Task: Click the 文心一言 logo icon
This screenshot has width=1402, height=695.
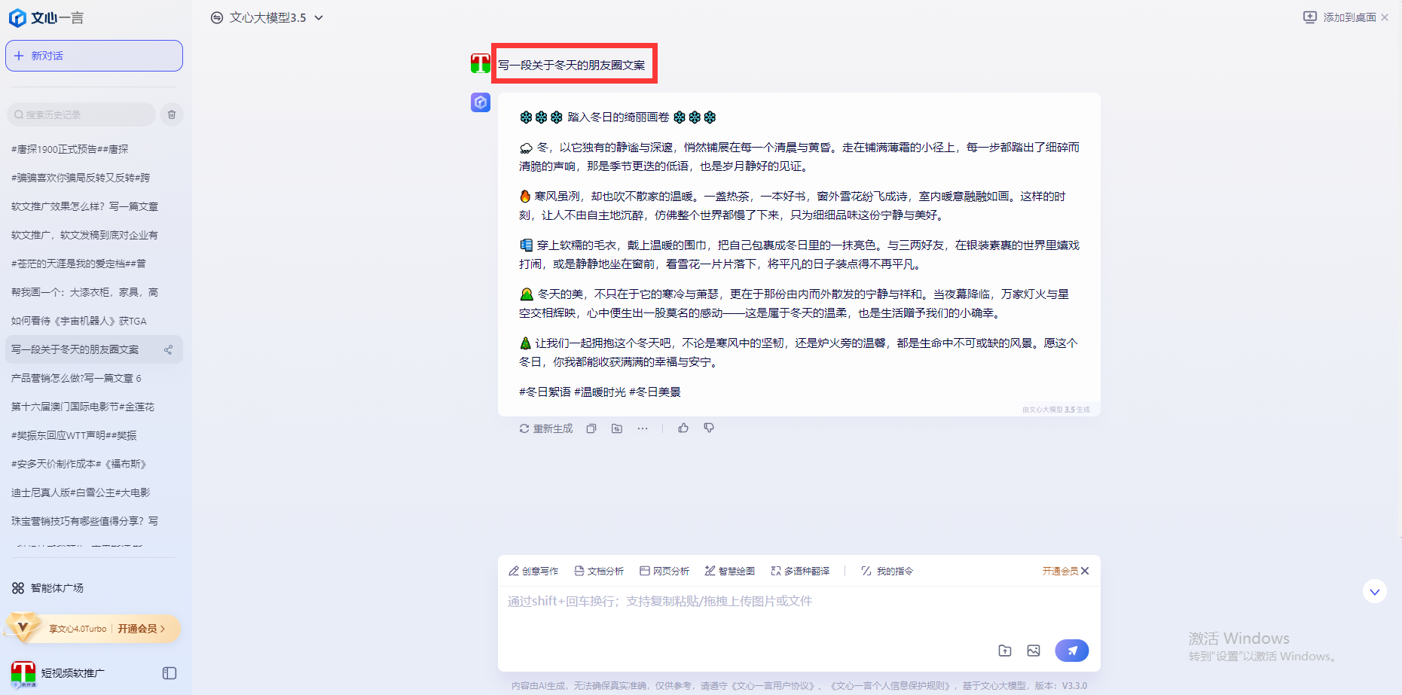Action: [x=17, y=17]
